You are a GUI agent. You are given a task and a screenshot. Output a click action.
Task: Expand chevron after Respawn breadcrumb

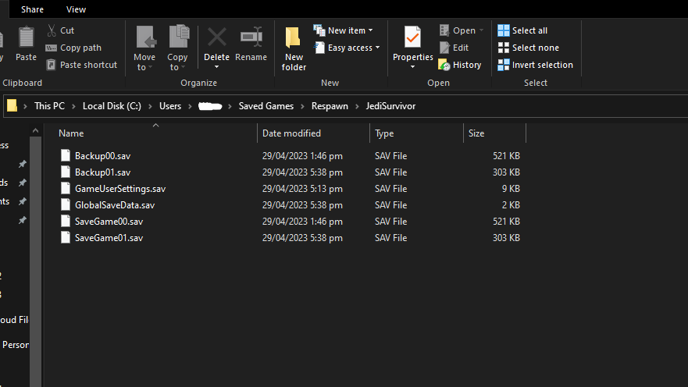pyautogui.click(x=357, y=106)
